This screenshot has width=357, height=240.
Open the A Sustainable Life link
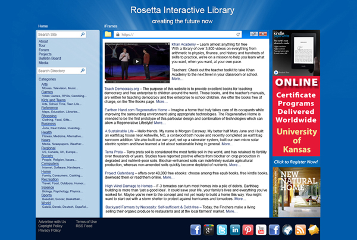pos(120,131)
